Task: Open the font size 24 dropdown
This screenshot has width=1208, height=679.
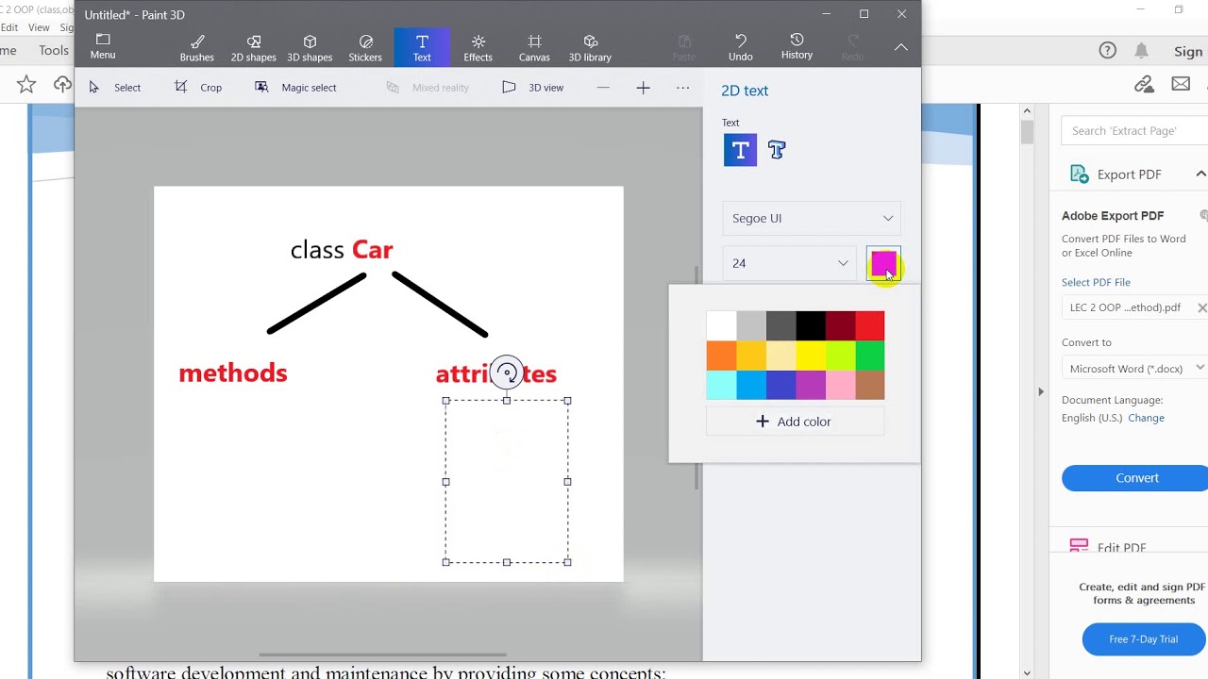Action: pyautogui.click(x=789, y=263)
